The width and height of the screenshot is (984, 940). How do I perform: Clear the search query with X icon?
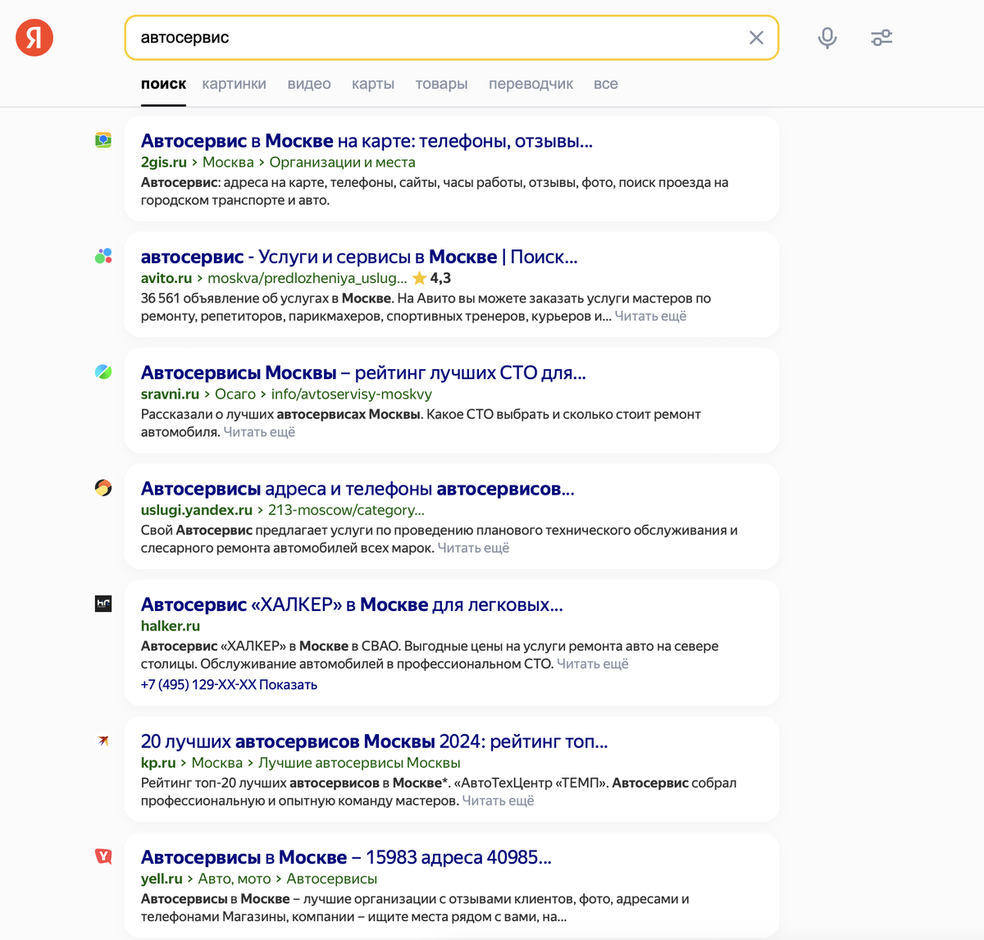756,38
